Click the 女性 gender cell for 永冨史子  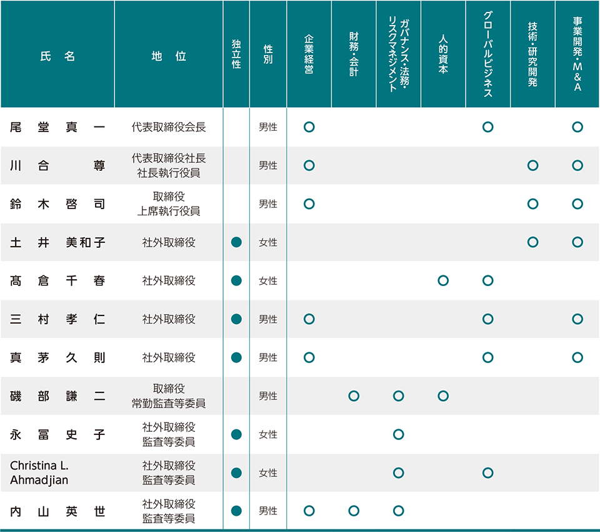pos(268,434)
